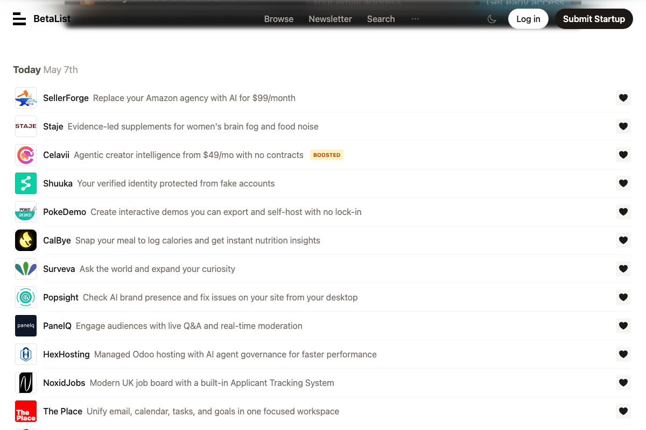
Task: Like Surveva with its heart icon
Action: coord(623,269)
